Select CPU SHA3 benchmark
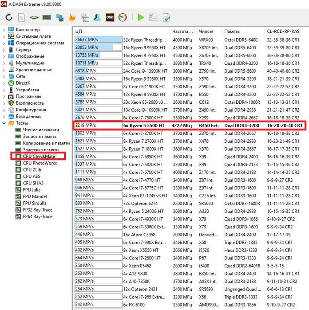 pos(33,183)
